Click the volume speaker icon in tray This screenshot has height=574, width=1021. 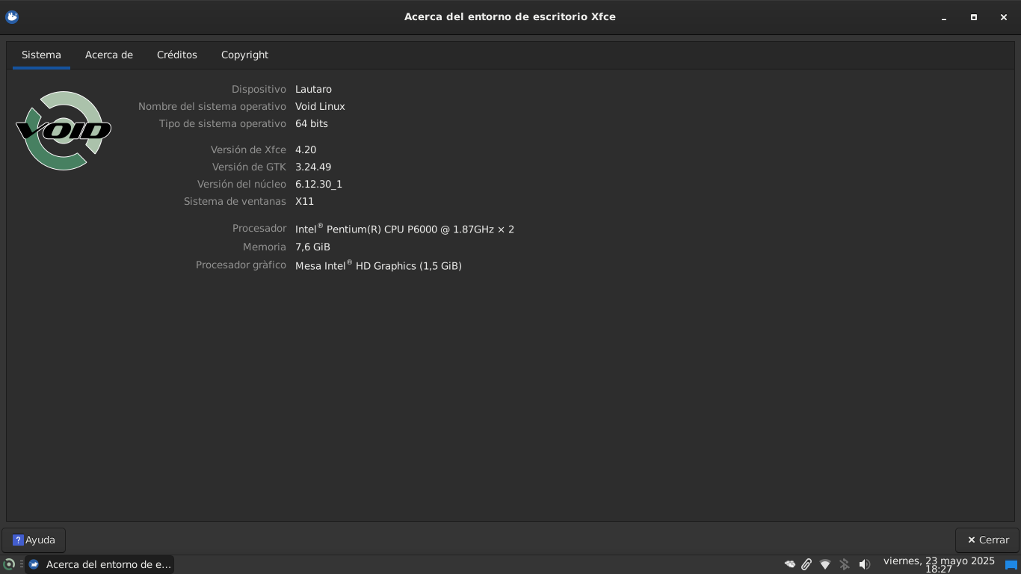click(x=865, y=564)
